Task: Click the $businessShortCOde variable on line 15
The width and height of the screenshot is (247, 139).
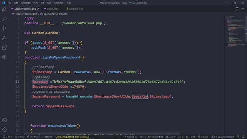Action: click(x=50, y=86)
